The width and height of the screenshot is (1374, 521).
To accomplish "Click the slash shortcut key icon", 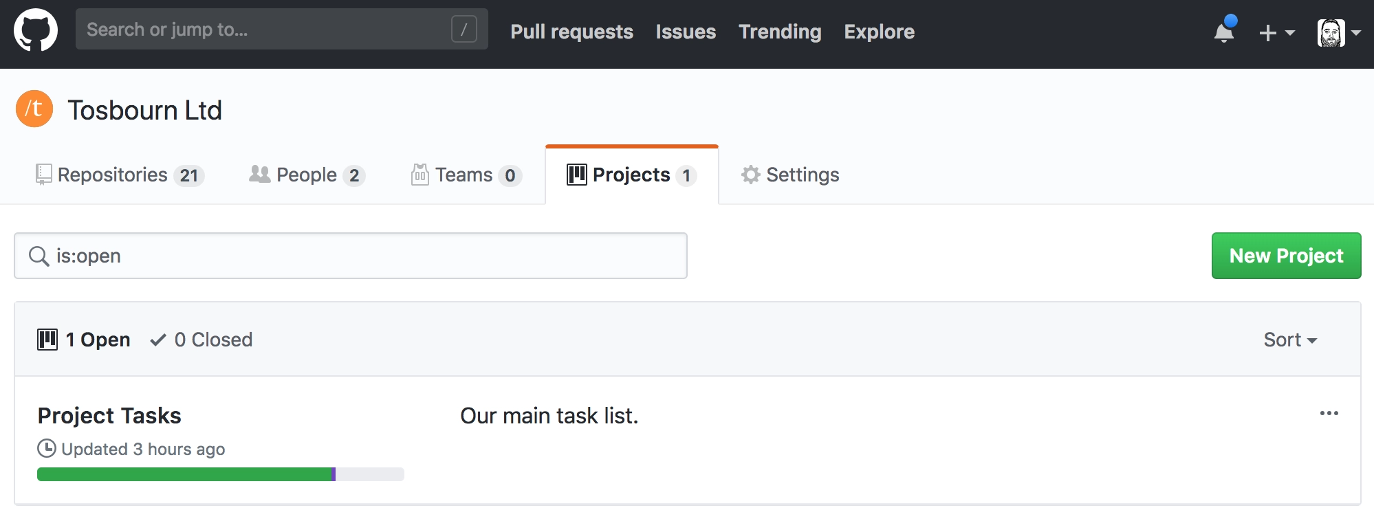I will [x=464, y=30].
